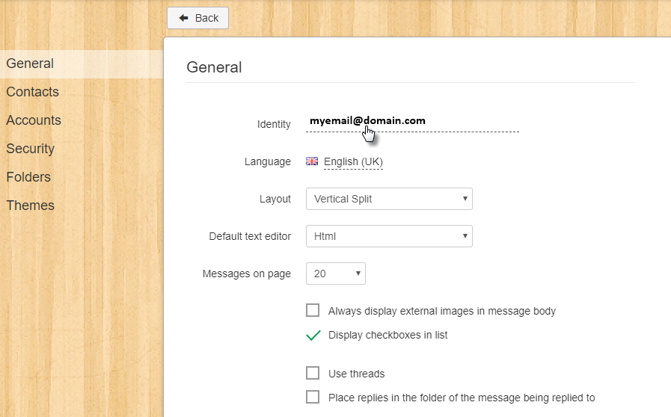Expand the Default text editor dropdown

(389, 236)
